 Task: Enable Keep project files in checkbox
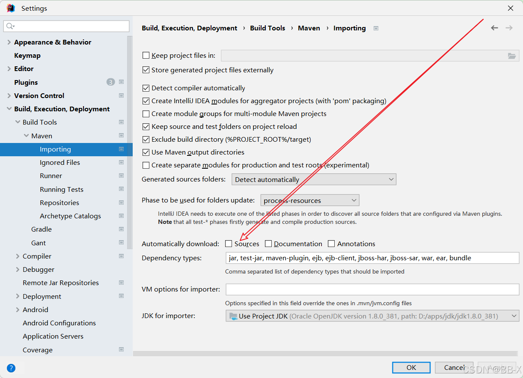click(x=146, y=55)
